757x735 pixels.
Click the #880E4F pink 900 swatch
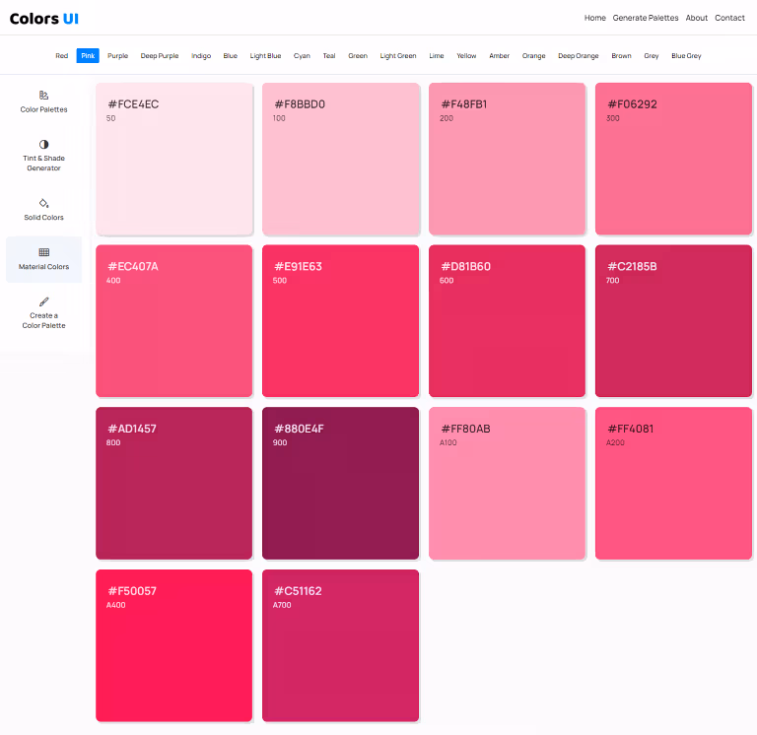pos(341,483)
